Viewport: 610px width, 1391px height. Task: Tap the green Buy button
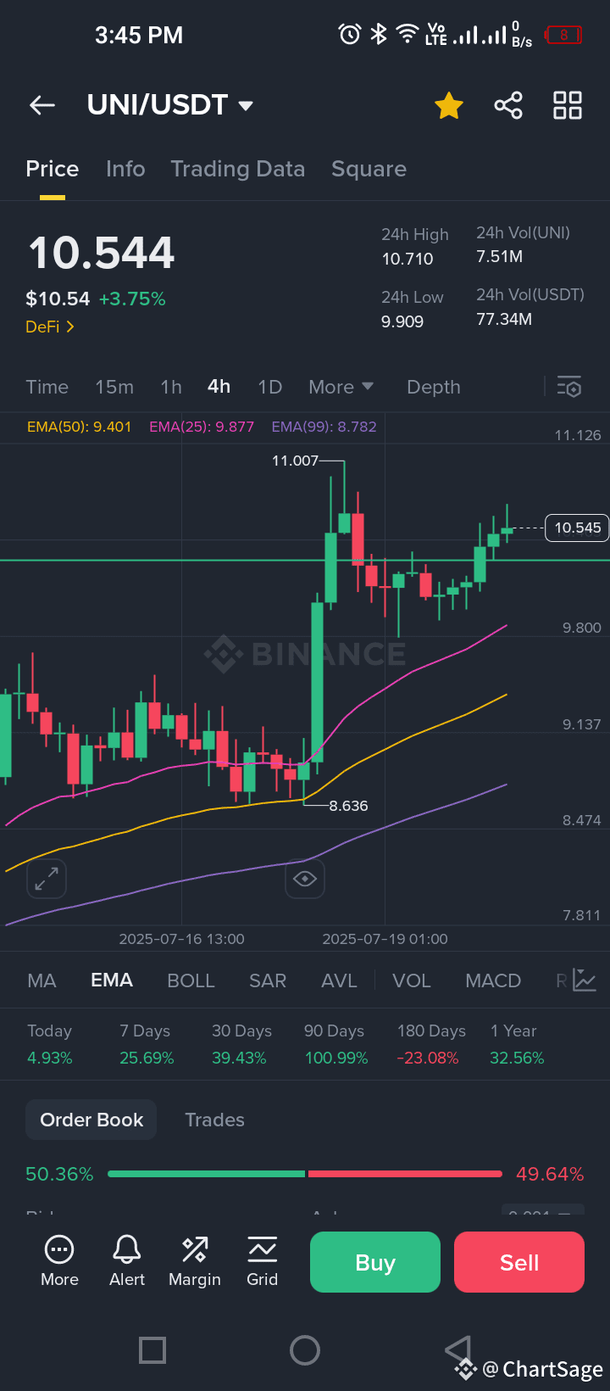pyautogui.click(x=375, y=1262)
